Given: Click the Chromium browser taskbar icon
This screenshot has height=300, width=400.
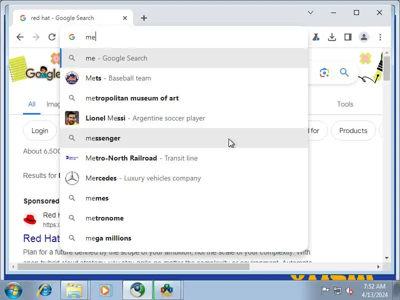Looking at the screenshot, I should (137, 290).
